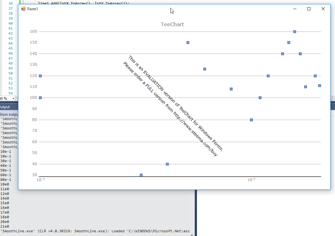Select the data point at value 30
The image size is (335, 236).
(x=141, y=175)
